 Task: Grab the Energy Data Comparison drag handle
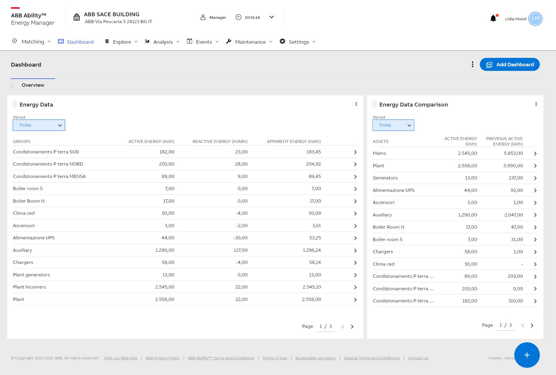[x=374, y=104]
